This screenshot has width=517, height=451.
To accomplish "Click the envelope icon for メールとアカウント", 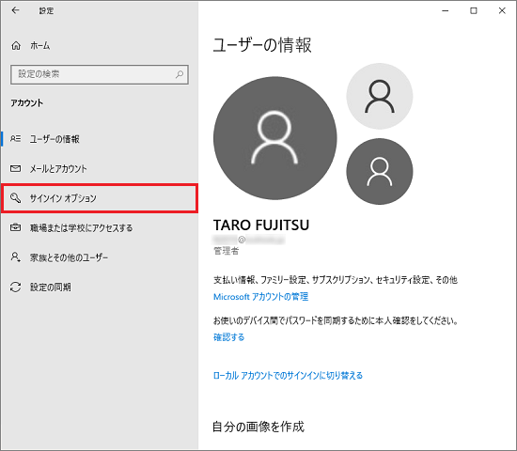I will point(15,168).
